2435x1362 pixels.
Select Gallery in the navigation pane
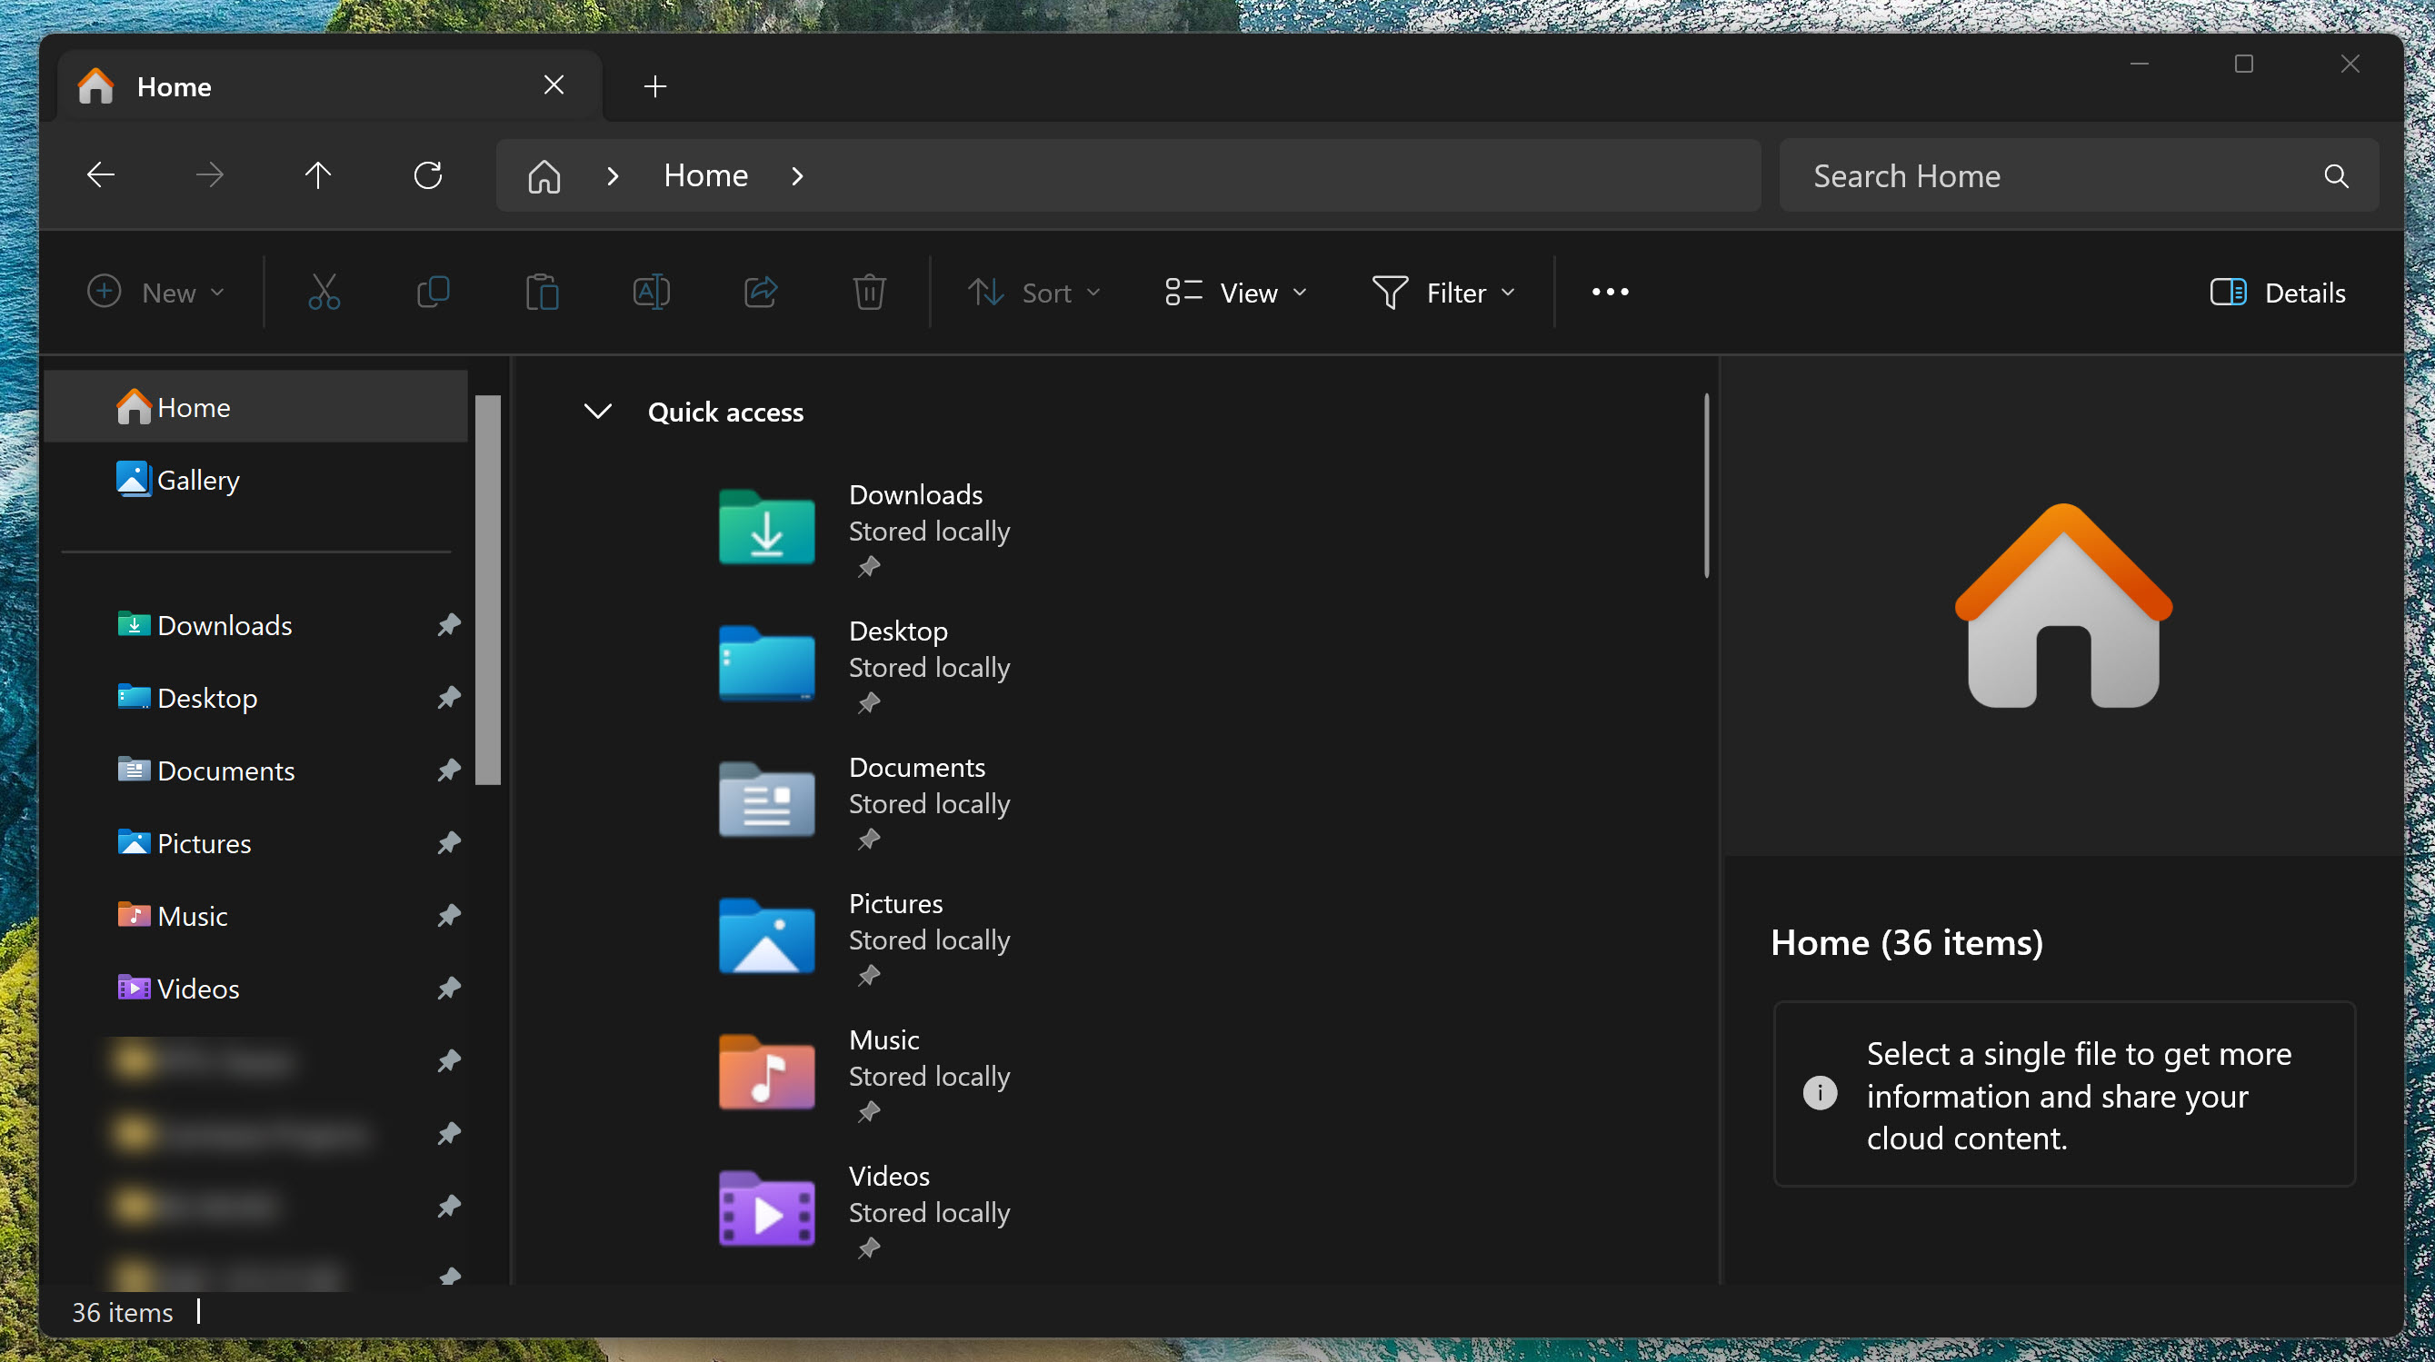(198, 479)
